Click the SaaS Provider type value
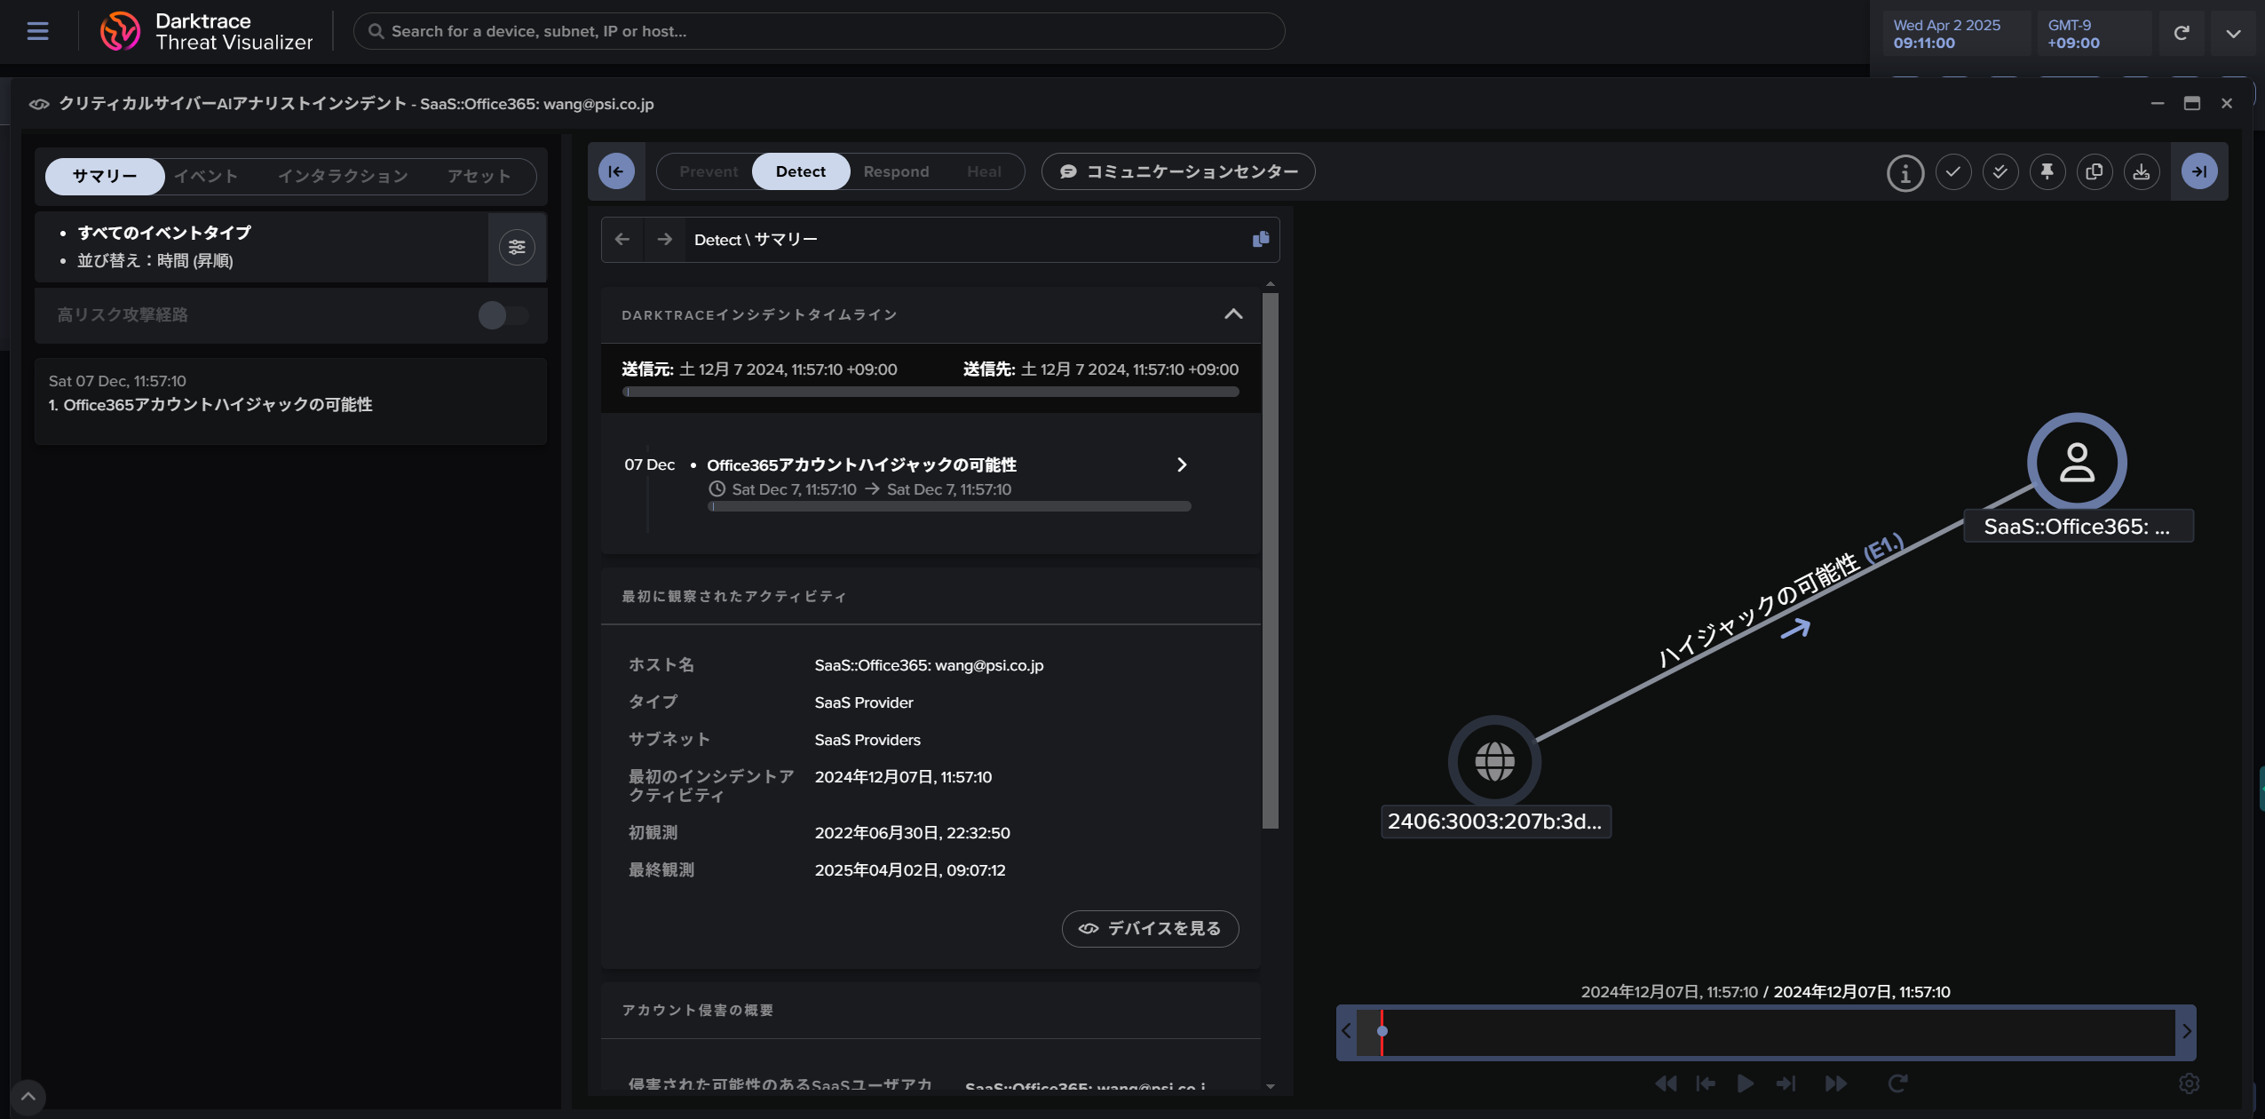 (x=864, y=702)
